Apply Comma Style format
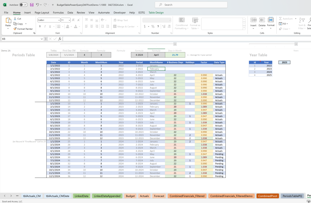Screen dimensions: 311x203 158,26
